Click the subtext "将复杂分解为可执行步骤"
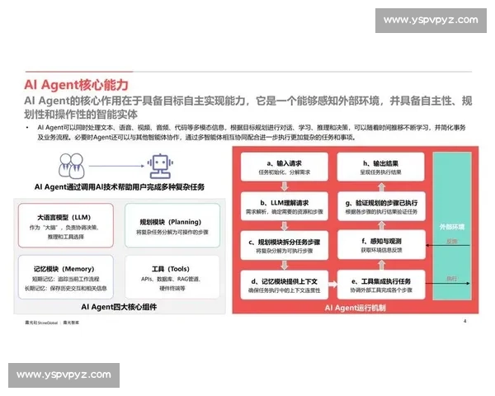 point(284,251)
